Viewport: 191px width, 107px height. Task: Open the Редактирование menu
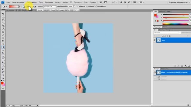coord(18,2)
